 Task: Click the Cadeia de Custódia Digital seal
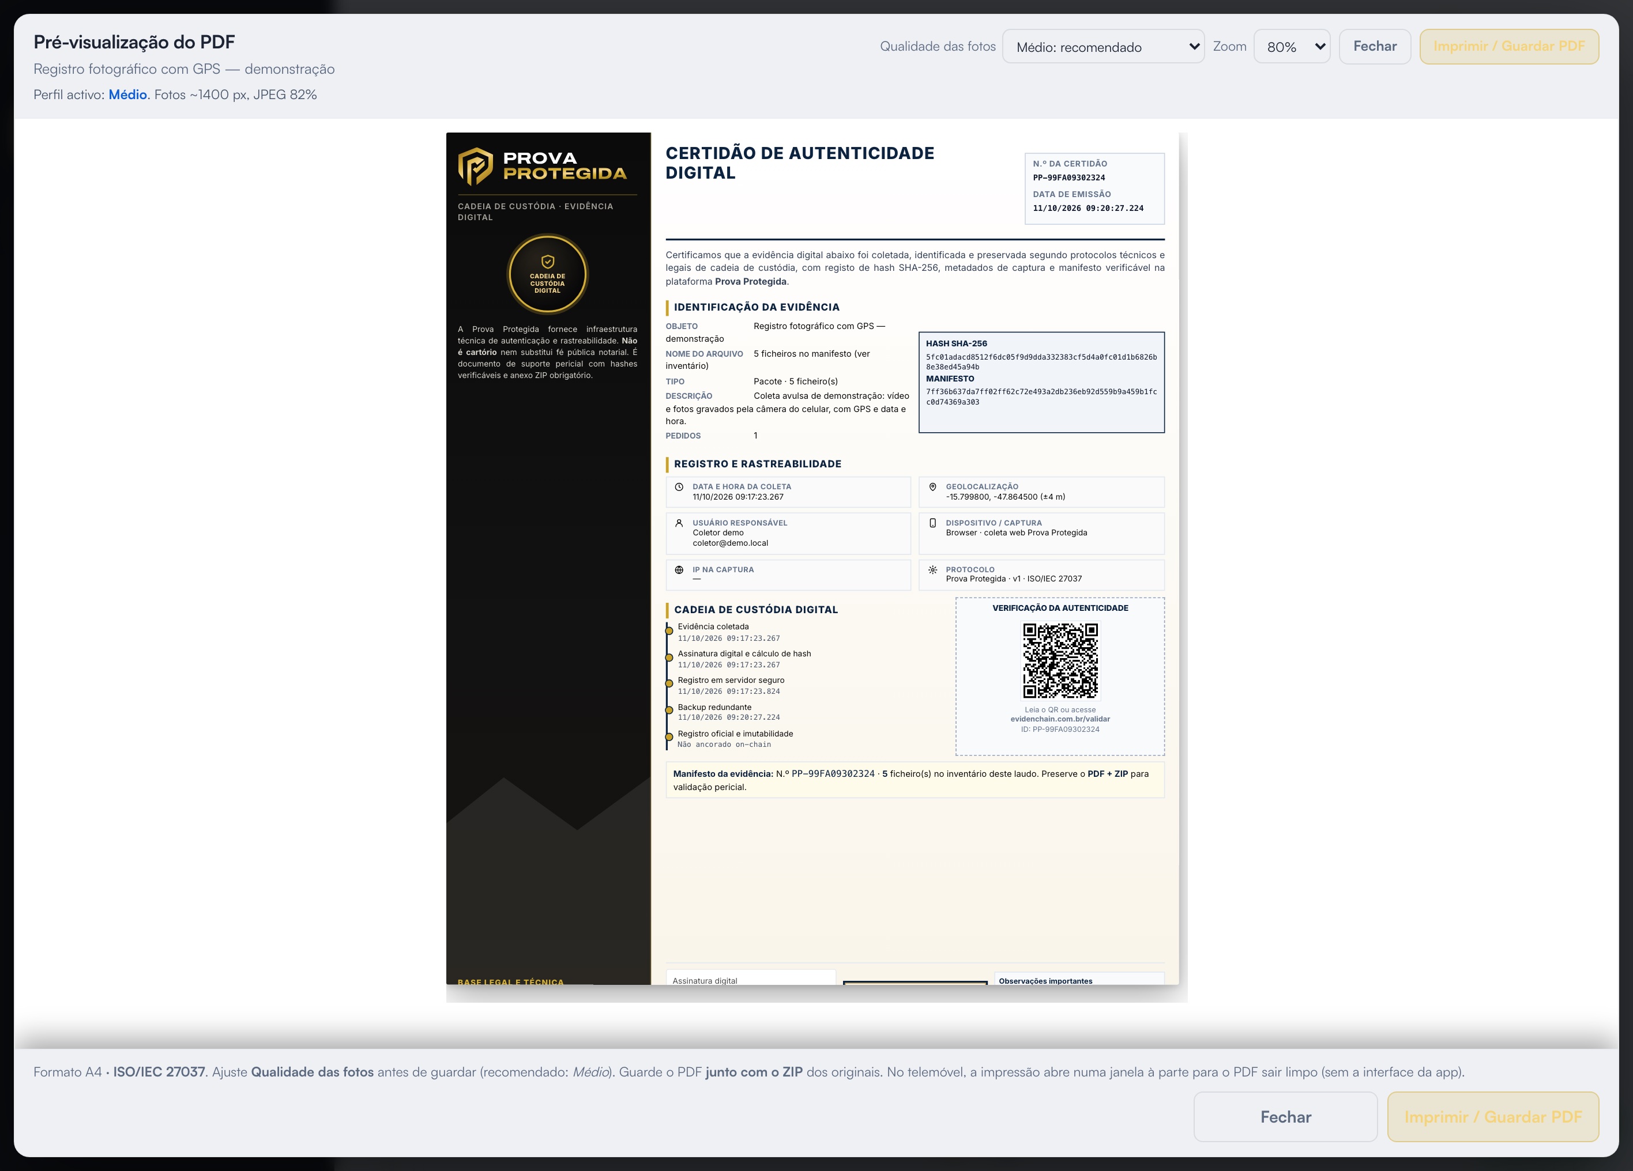(x=547, y=274)
